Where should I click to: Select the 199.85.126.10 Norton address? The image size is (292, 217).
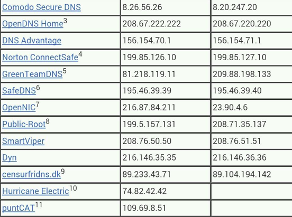(x=149, y=57)
